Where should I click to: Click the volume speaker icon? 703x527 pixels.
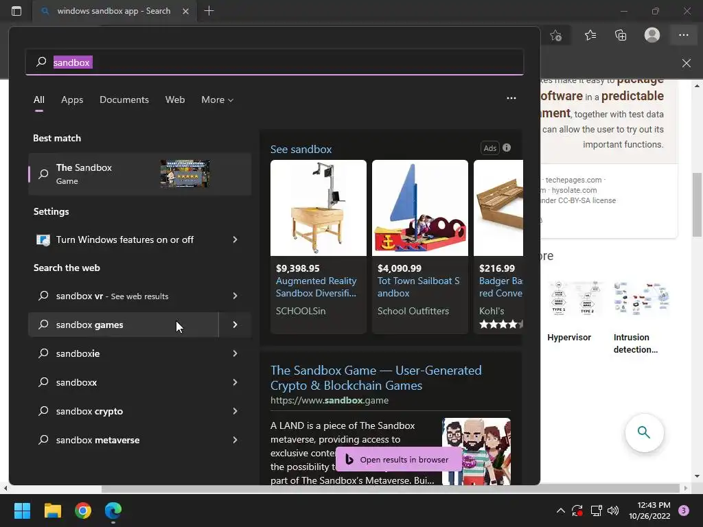click(613, 511)
